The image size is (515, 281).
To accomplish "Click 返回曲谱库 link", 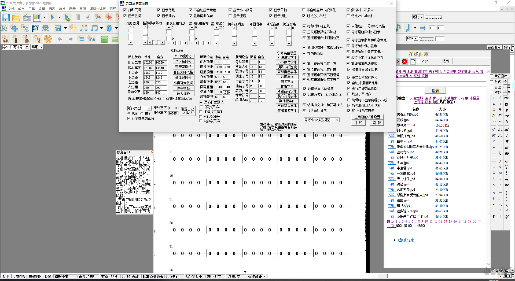I will [406, 240].
